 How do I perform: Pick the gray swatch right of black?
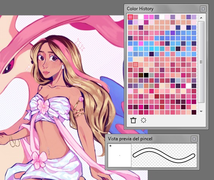152,75
